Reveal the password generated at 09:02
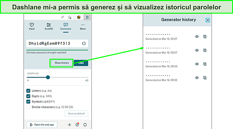Screen dimensions: 233x129 pyautogui.click(x=197, y=78)
